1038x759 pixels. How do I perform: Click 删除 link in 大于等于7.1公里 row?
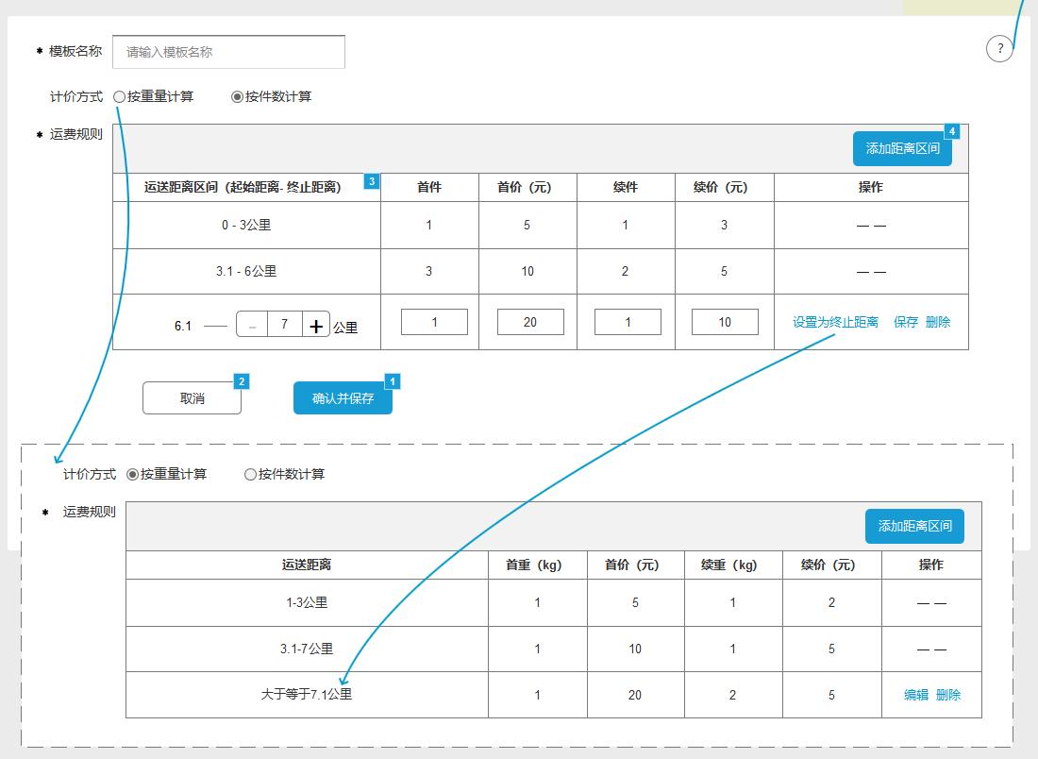948,695
